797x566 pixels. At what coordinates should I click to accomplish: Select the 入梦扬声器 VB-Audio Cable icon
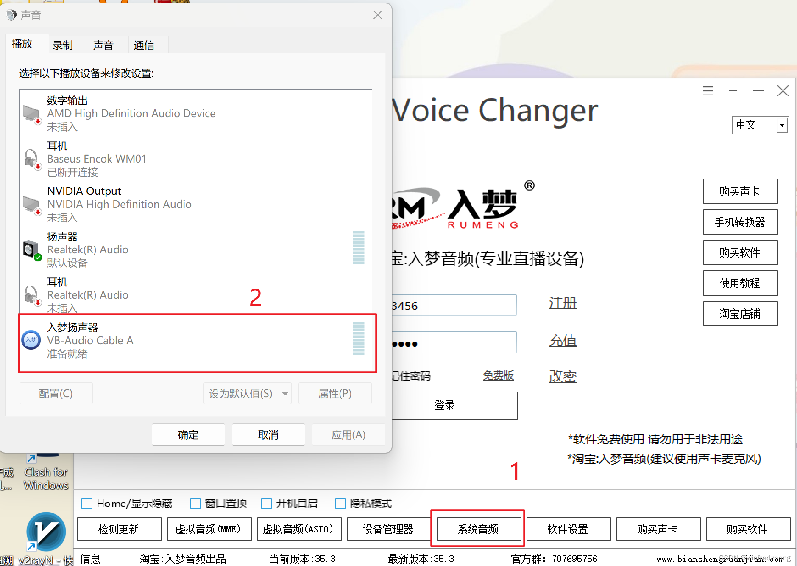coord(31,340)
